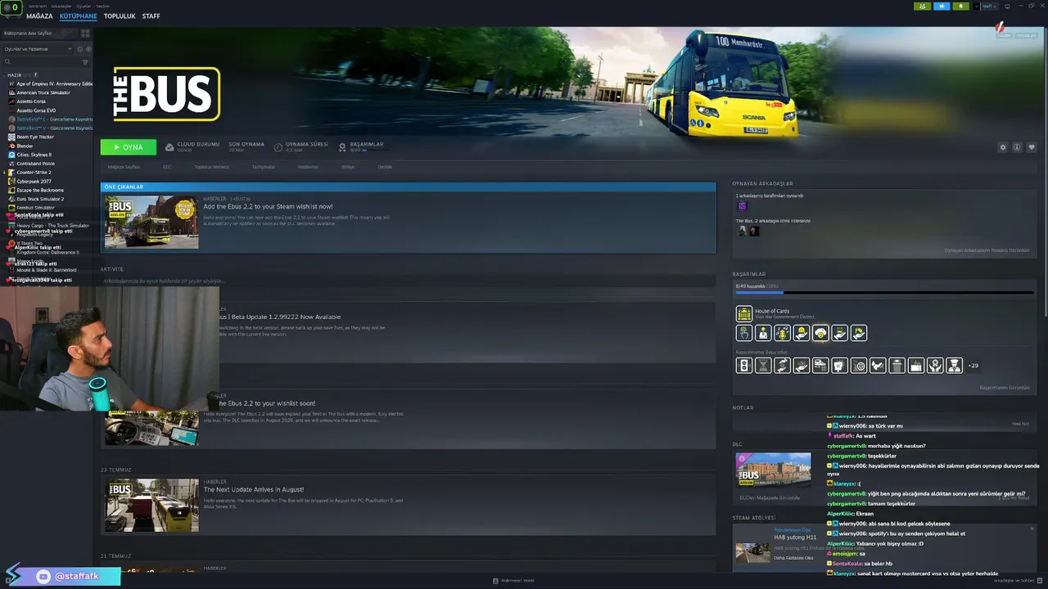Screen dimensions: 1048x589
Task: Click the recent activity clock filter icon
Action: pos(81,49)
